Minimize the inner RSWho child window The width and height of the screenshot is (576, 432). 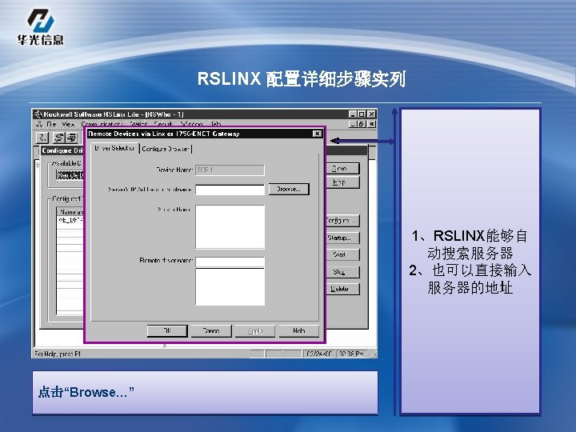point(353,124)
